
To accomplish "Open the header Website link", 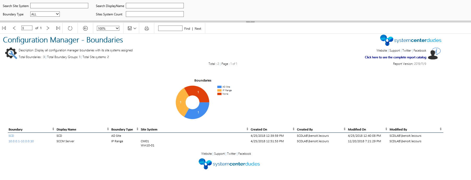I will pyautogui.click(x=382, y=51).
